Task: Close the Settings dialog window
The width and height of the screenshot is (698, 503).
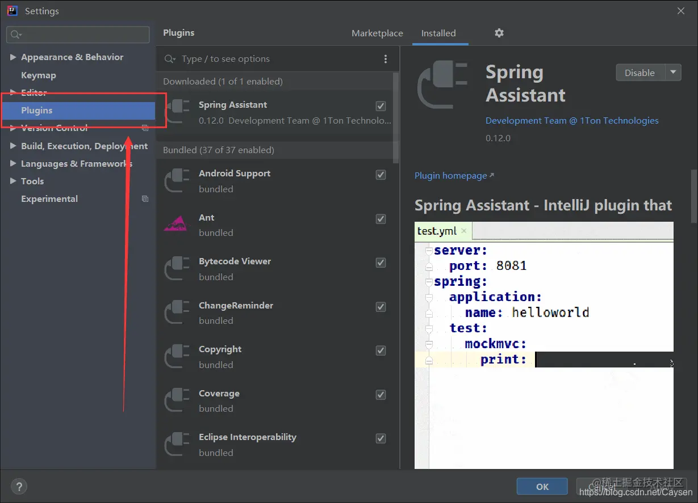Action: [681, 11]
